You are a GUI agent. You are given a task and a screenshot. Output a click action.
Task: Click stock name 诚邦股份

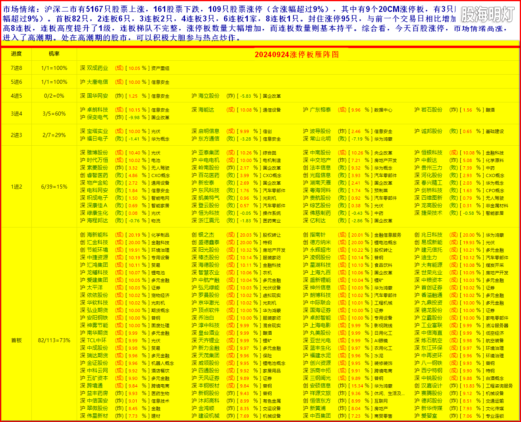click(x=432, y=131)
